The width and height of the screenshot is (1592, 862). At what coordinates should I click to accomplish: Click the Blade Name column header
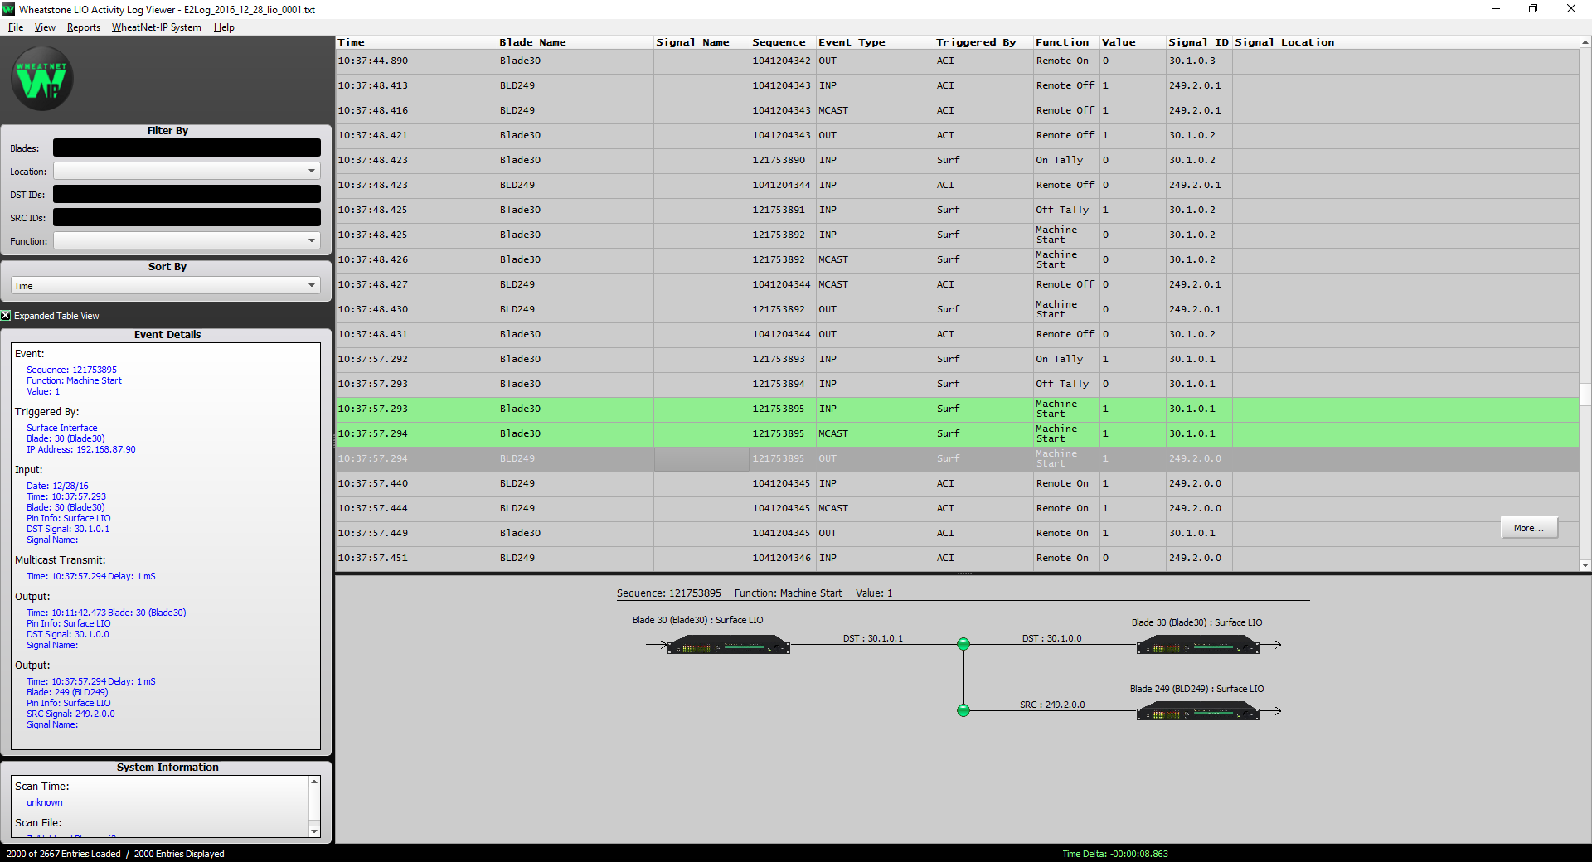pyautogui.click(x=575, y=42)
